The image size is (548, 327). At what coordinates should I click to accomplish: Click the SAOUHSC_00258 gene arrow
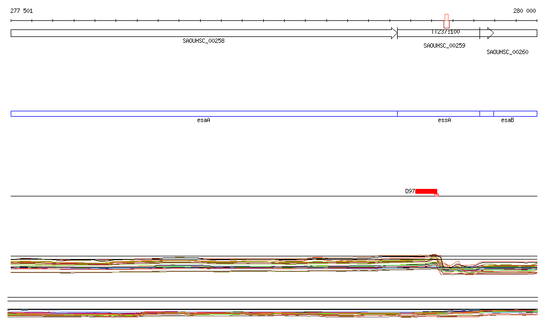(x=203, y=33)
